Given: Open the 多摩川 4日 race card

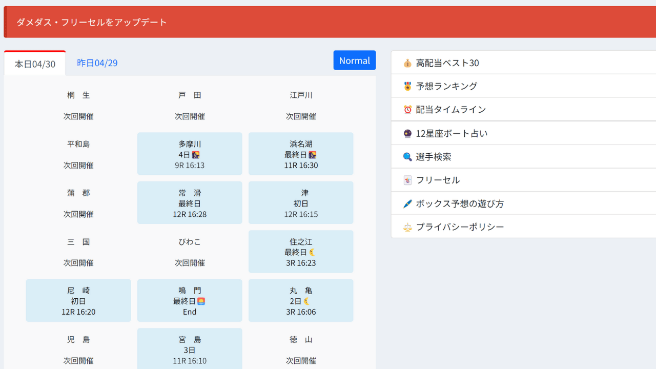Looking at the screenshot, I should (189, 154).
